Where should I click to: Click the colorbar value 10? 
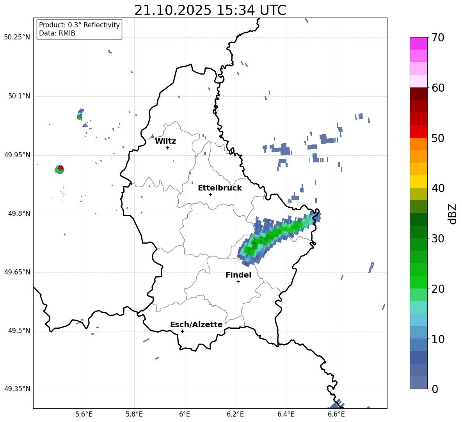[x=438, y=339]
